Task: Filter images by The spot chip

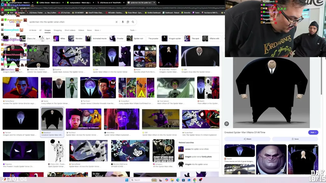Action: click(192, 39)
